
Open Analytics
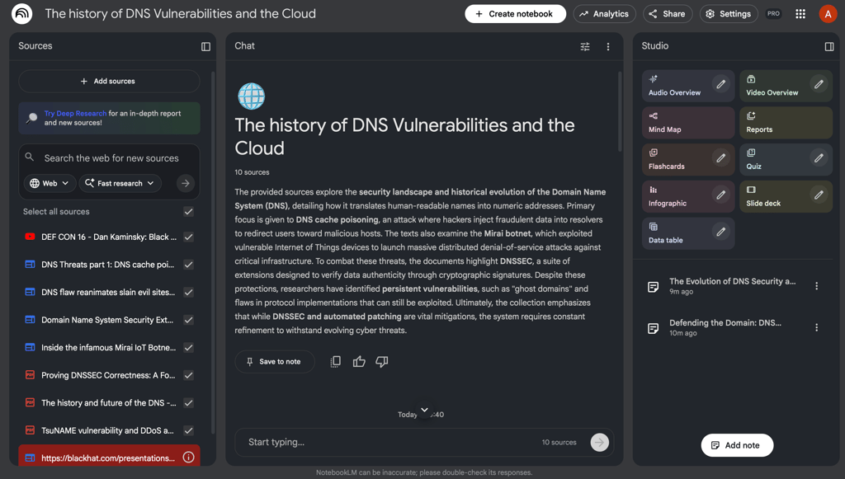[x=604, y=14]
